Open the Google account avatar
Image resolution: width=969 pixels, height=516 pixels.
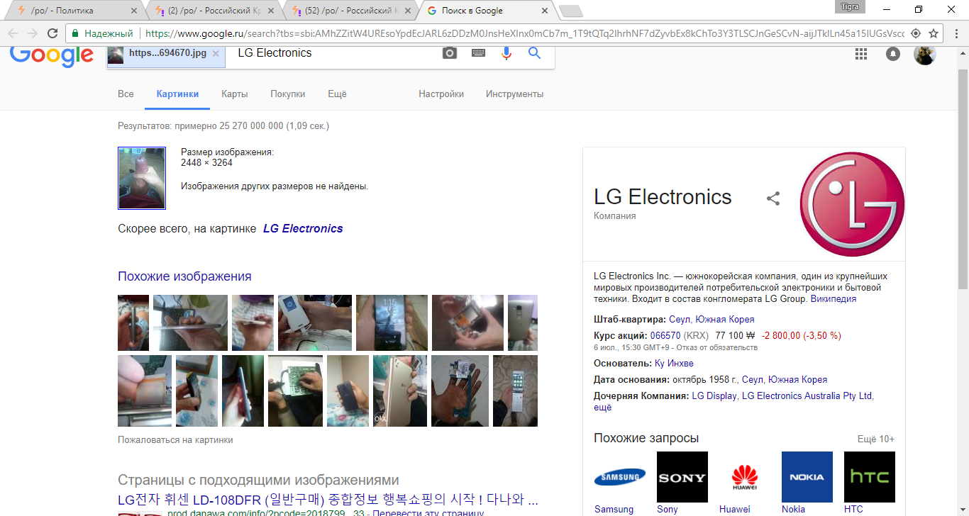925,54
